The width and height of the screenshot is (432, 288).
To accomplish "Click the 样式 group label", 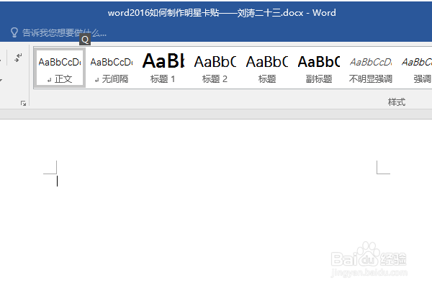I will pyautogui.click(x=397, y=102).
